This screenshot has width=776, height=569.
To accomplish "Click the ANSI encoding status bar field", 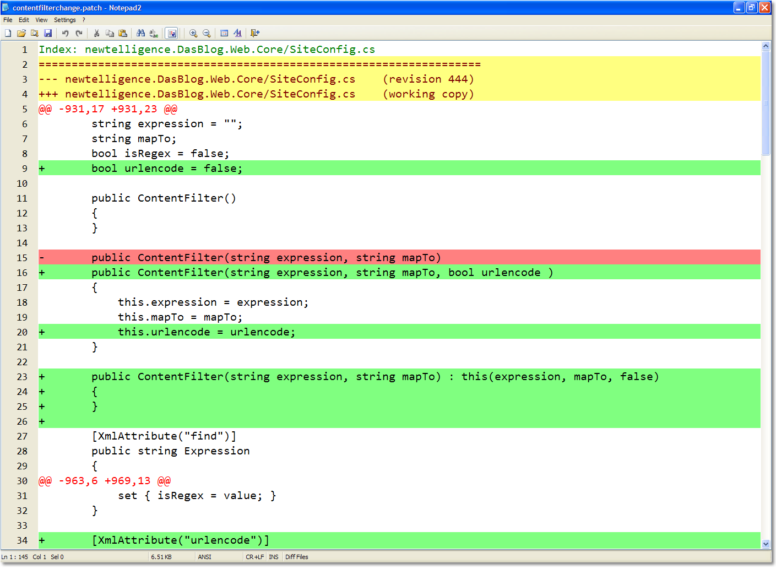I will coord(205,557).
